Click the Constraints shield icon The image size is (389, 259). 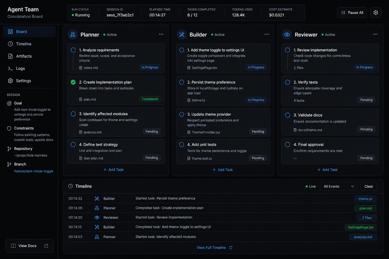click(x=9, y=128)
